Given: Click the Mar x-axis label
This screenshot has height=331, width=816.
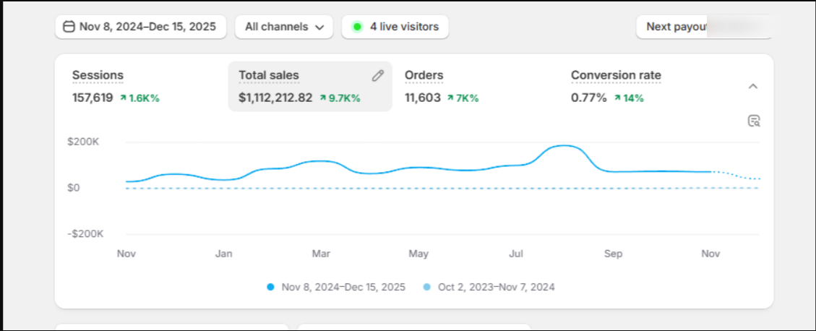Looking at the screenshot, I should 321,254.
